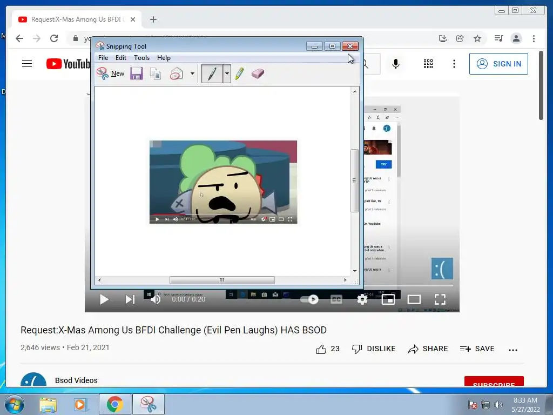Select the Highlighter tool

pos(239,73)
